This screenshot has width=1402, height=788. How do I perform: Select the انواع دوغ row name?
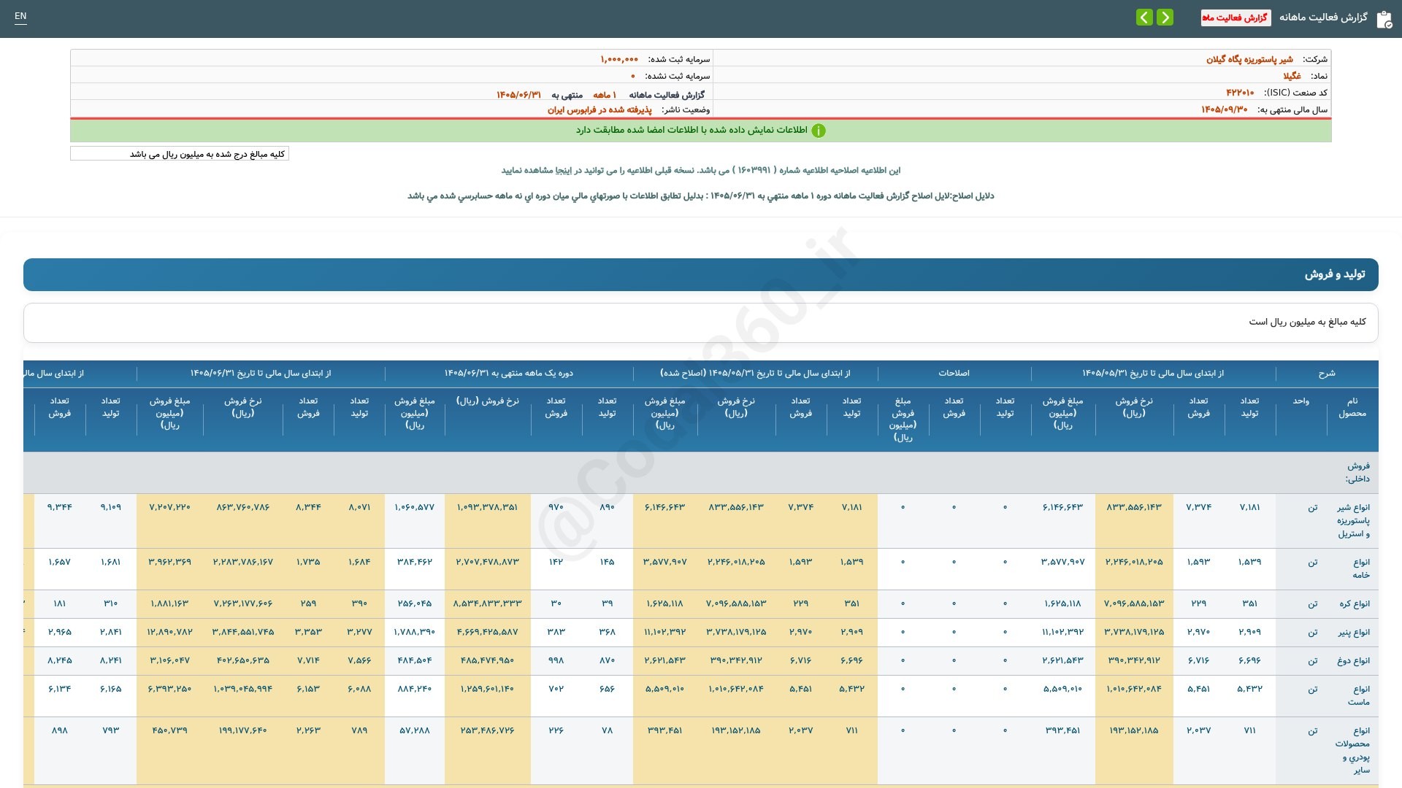pyautogui.click(x=1353, y=661)
